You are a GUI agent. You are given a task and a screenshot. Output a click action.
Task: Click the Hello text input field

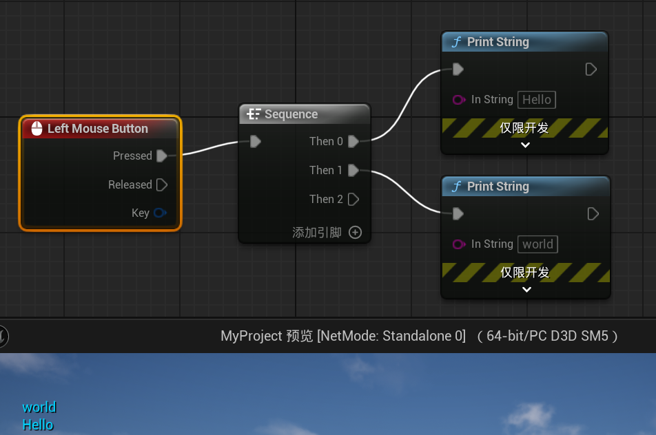pos(536,100)
